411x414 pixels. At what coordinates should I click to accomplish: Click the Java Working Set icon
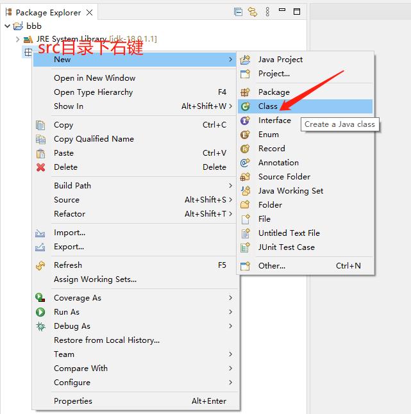coord(246,190)
